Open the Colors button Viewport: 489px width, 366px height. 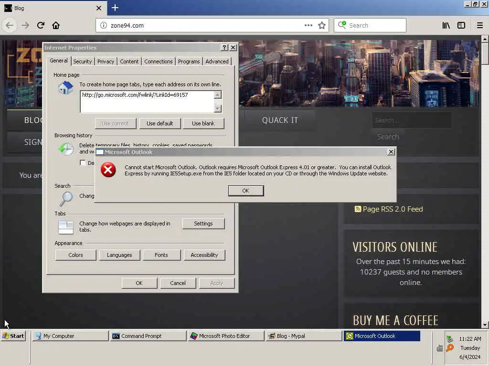coord(75,255)
